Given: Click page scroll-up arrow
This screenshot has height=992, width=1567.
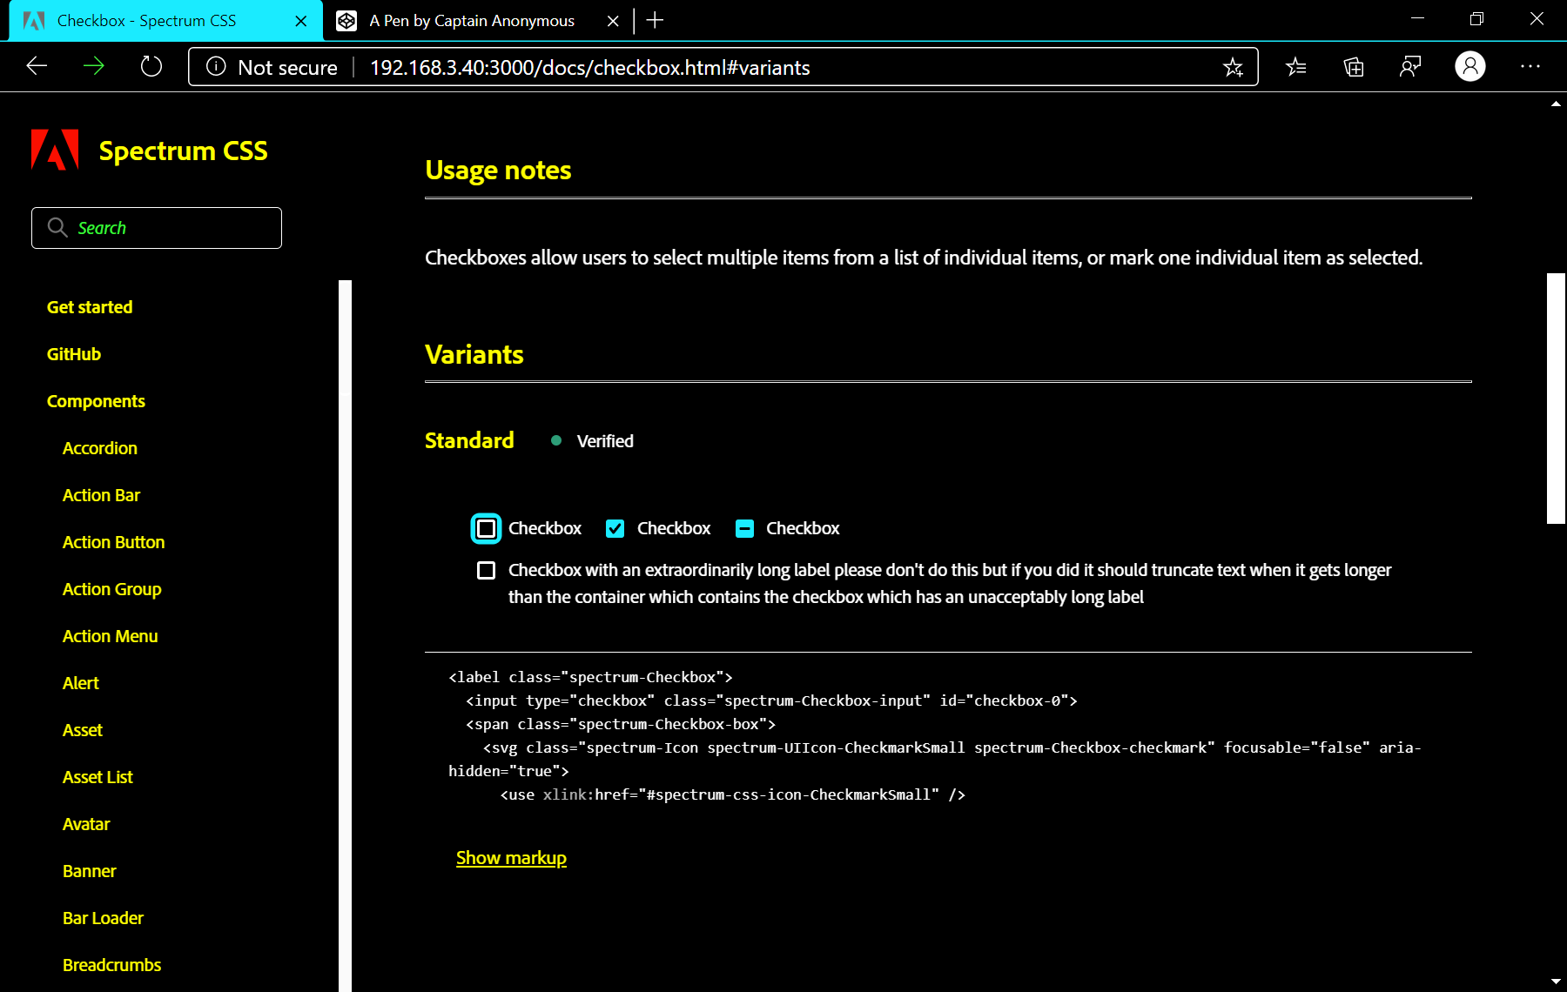Looking at the screenshot, I should [1556, 104].
